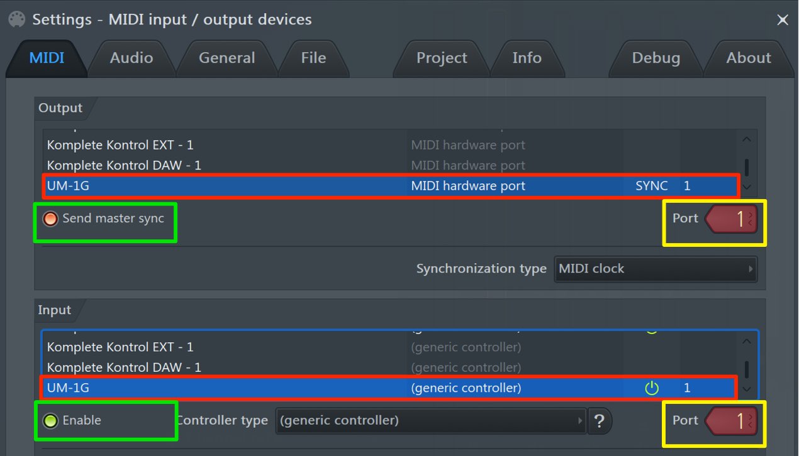Click the input Port number stepper
The image size is (799, 456).
coord(732,421)
